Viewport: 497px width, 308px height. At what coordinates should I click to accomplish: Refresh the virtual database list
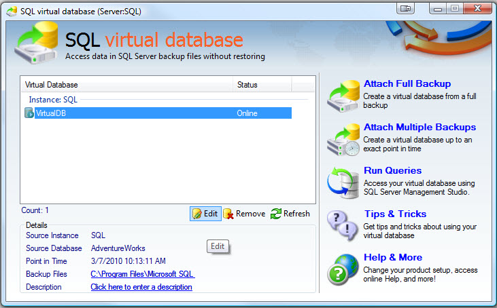point(290,214)
